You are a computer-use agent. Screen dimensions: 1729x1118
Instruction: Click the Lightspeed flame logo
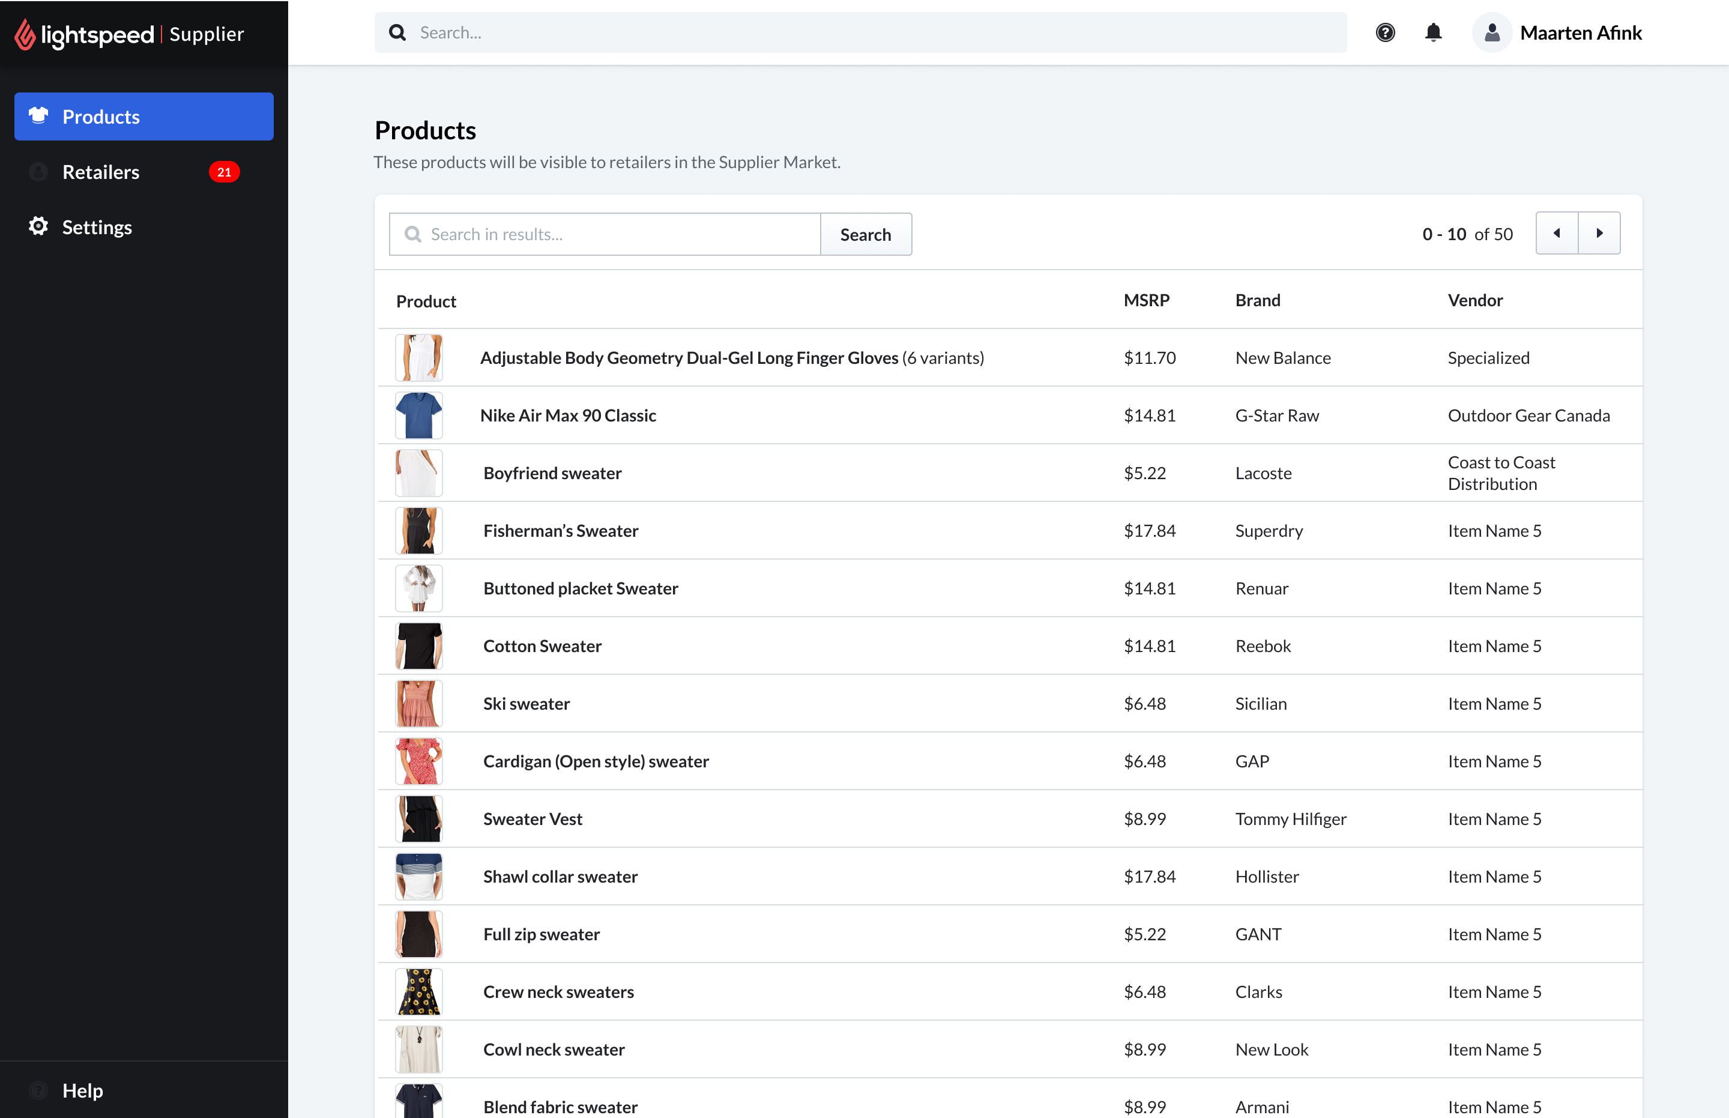click(25, 34)
